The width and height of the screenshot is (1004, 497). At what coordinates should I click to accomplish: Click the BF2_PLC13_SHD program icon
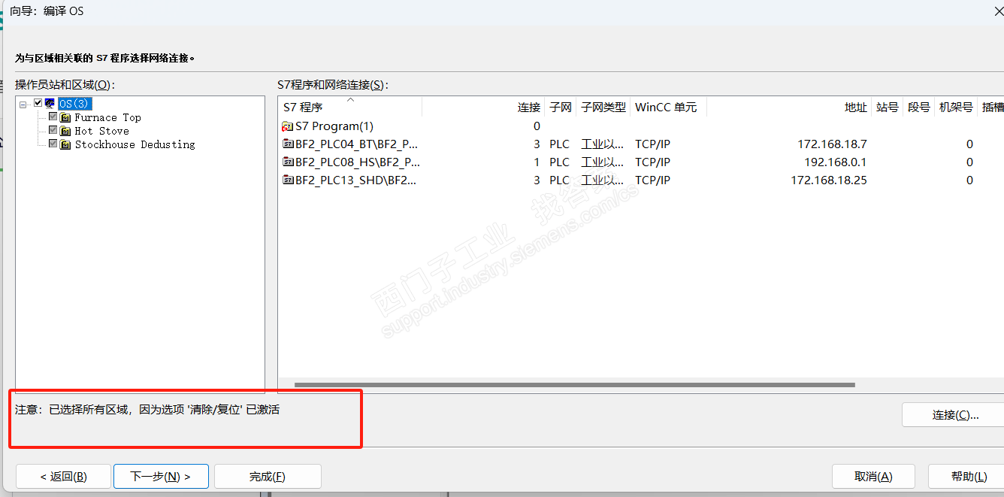287,180
